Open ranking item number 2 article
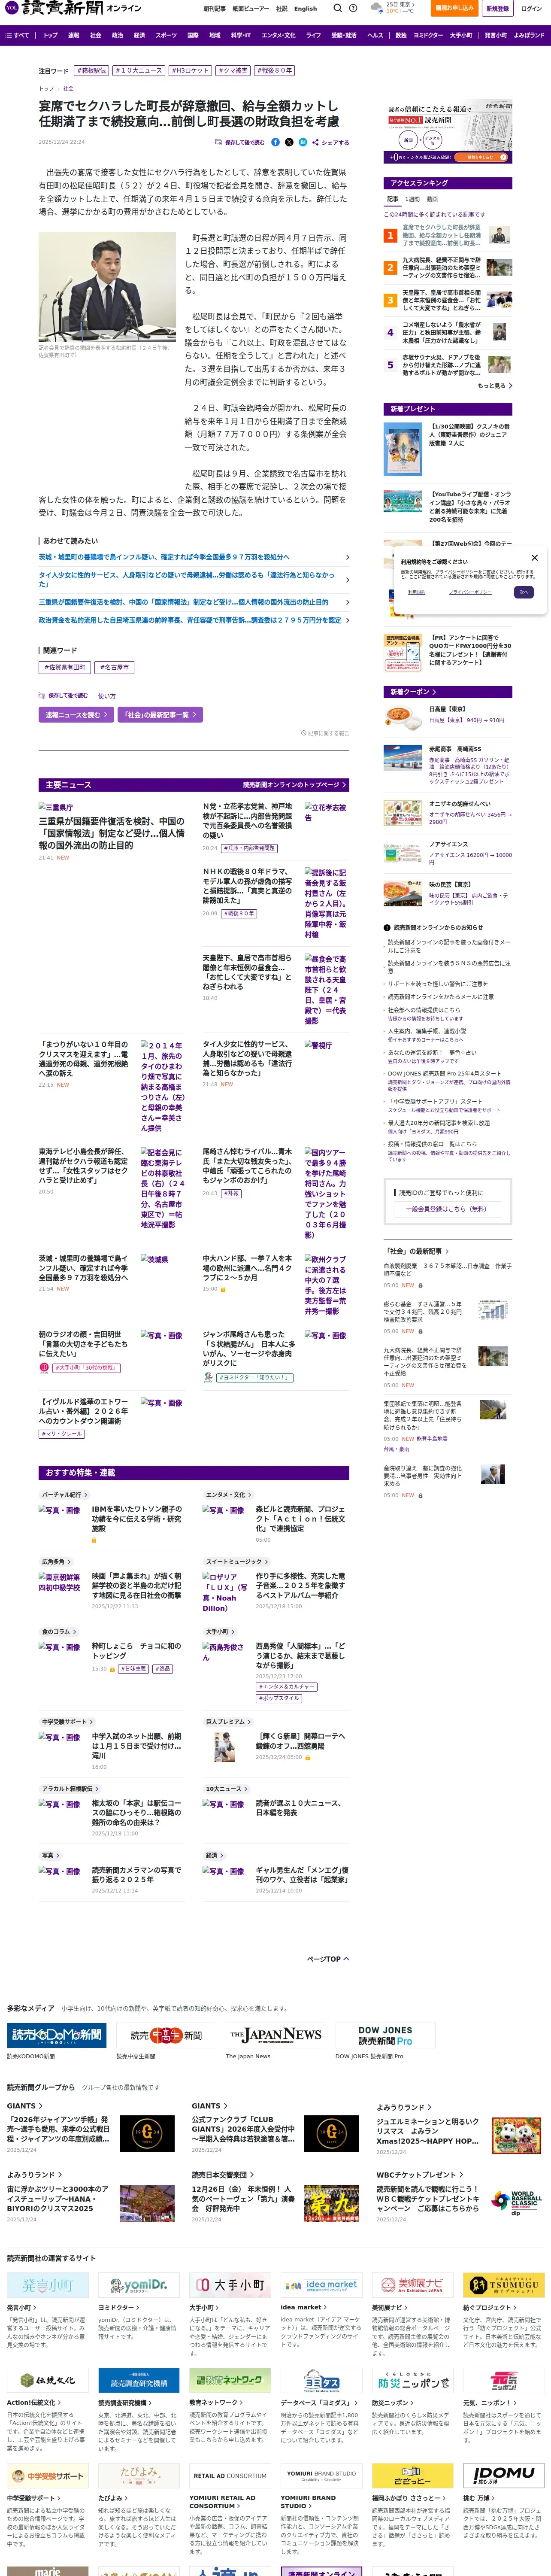Viewport: 551px width, 2576px height. tap(447, 268)
